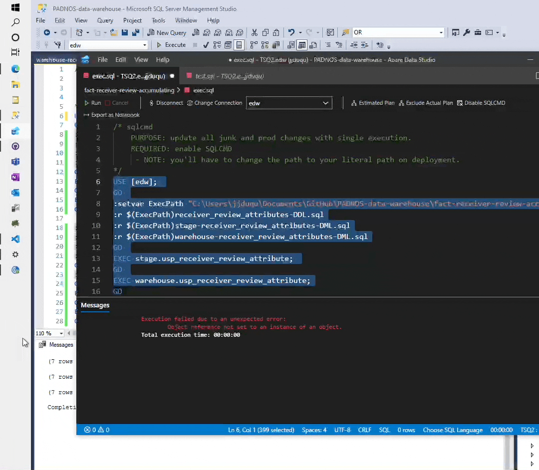The image size is (539, 470).
Task: Click the SSMS Properties wrench icon
Action: [467, 32]
